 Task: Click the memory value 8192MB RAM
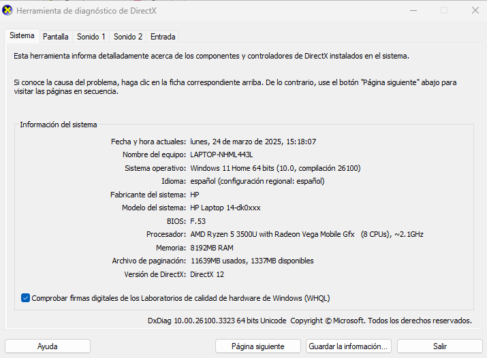[x=212, y=248]
